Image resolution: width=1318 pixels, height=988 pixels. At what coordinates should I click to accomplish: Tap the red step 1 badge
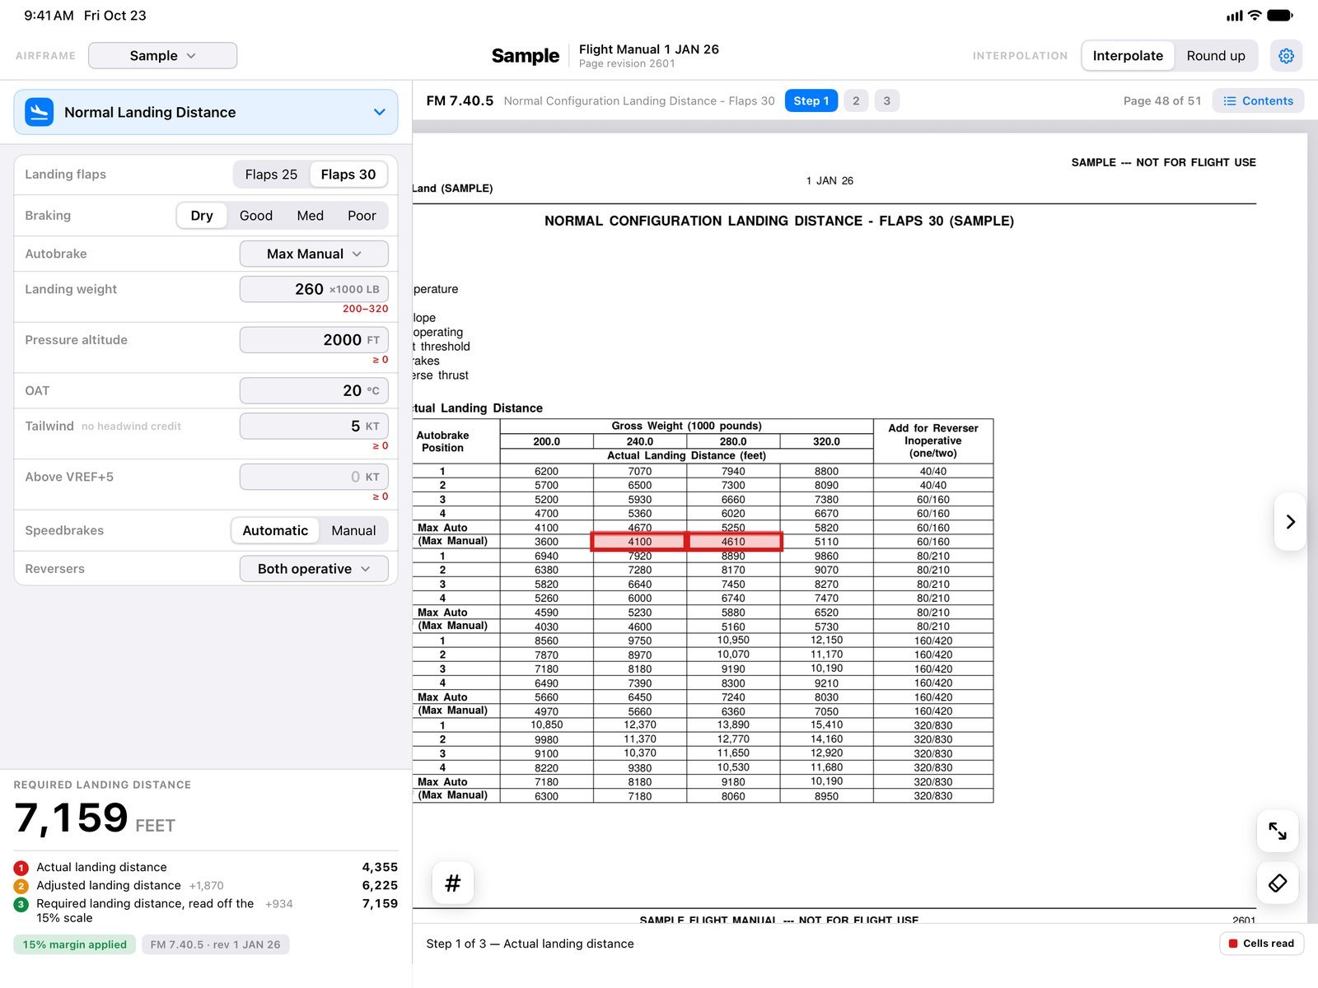pos(21,868)
